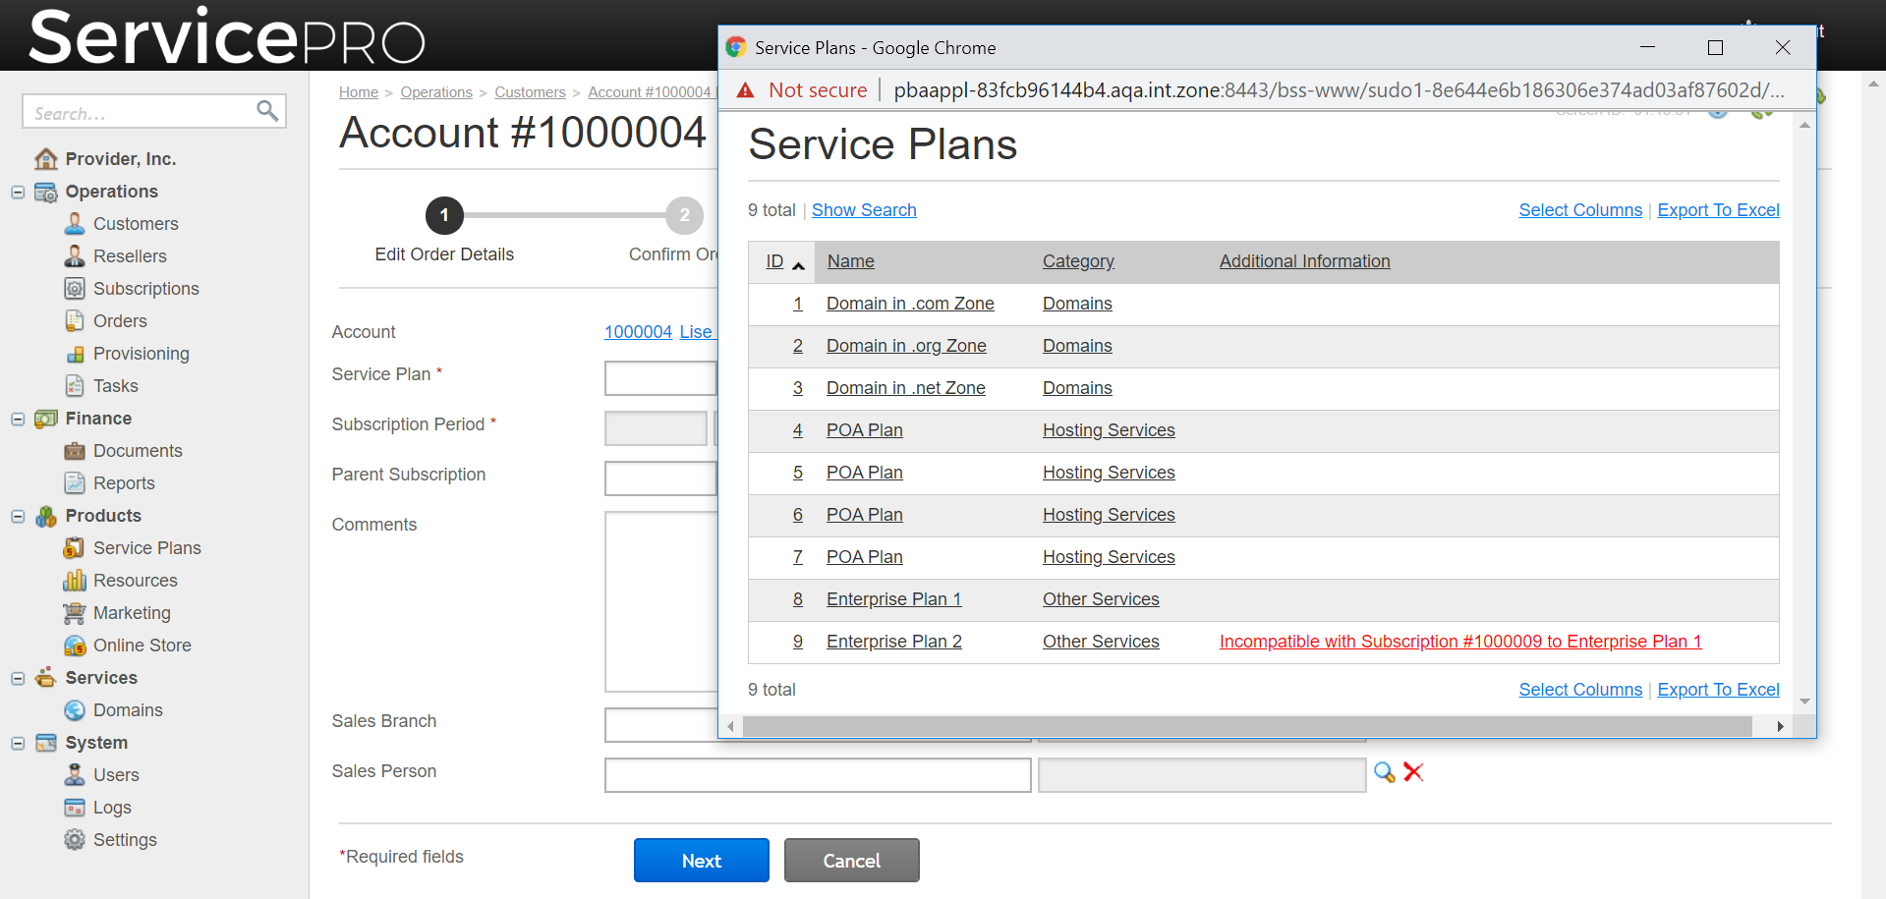
Task: Click the Resources chart icon in sidebar
Action: click(x=75, y=581)
